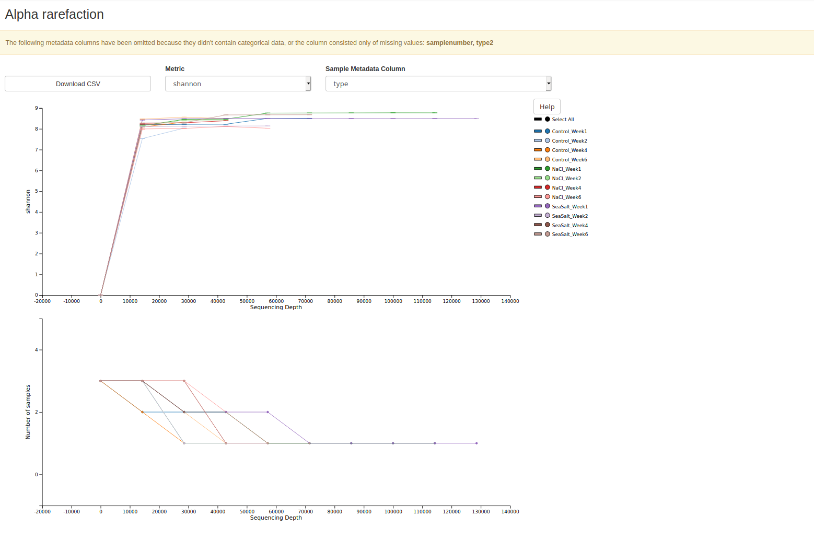Toggle the SeaSalt_Week6 legend circle
The image size is (814, 540).
pos(547,234)
